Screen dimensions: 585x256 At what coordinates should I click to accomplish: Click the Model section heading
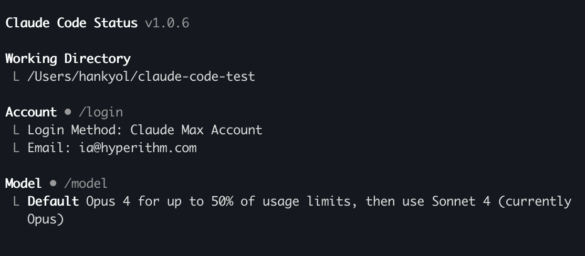(24, 183)
